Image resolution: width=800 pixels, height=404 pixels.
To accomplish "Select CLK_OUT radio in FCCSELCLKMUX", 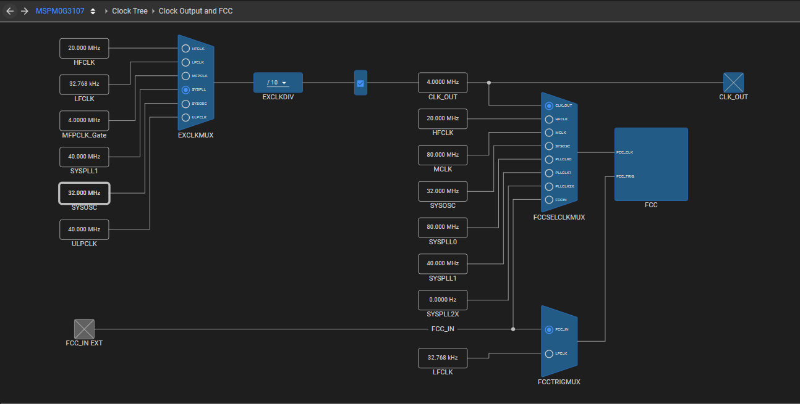I will click(549, 105).
